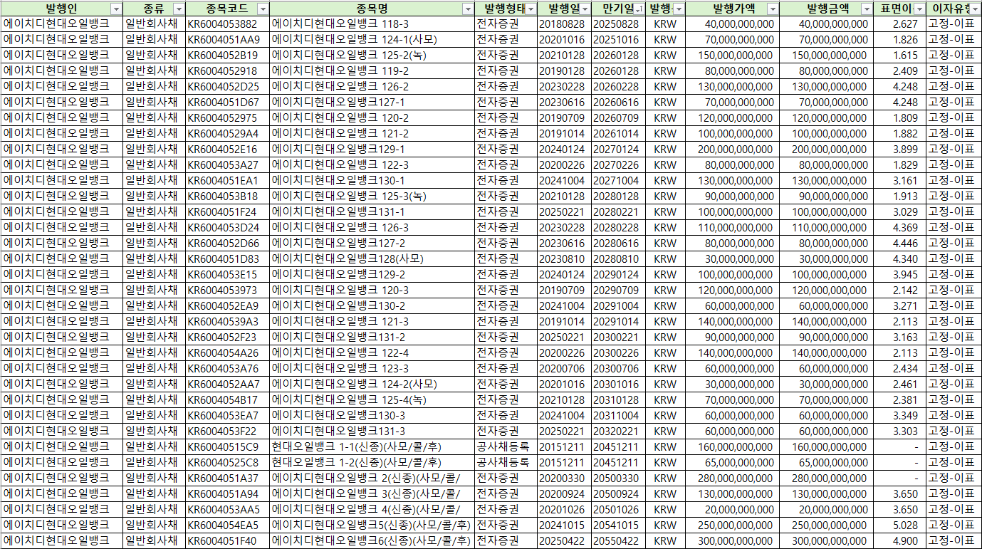Select code cell KR6004051F24
The image size is (982, 549).
[227, 211]
